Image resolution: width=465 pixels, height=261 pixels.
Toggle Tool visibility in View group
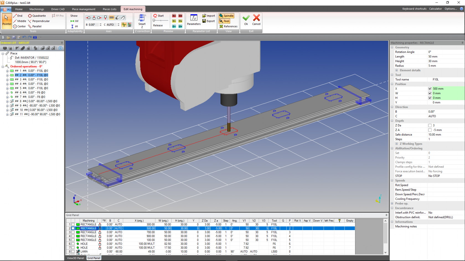225,21
